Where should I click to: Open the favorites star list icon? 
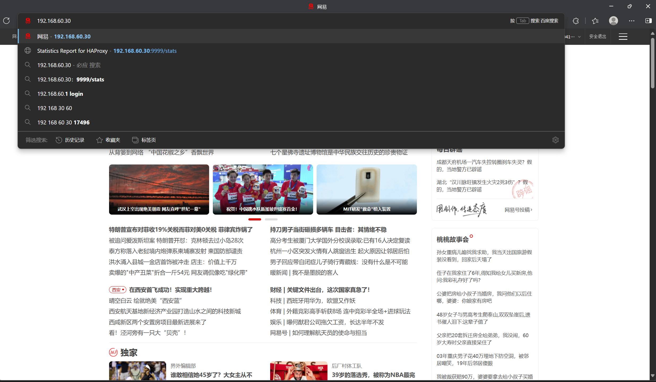click(595, 21)
